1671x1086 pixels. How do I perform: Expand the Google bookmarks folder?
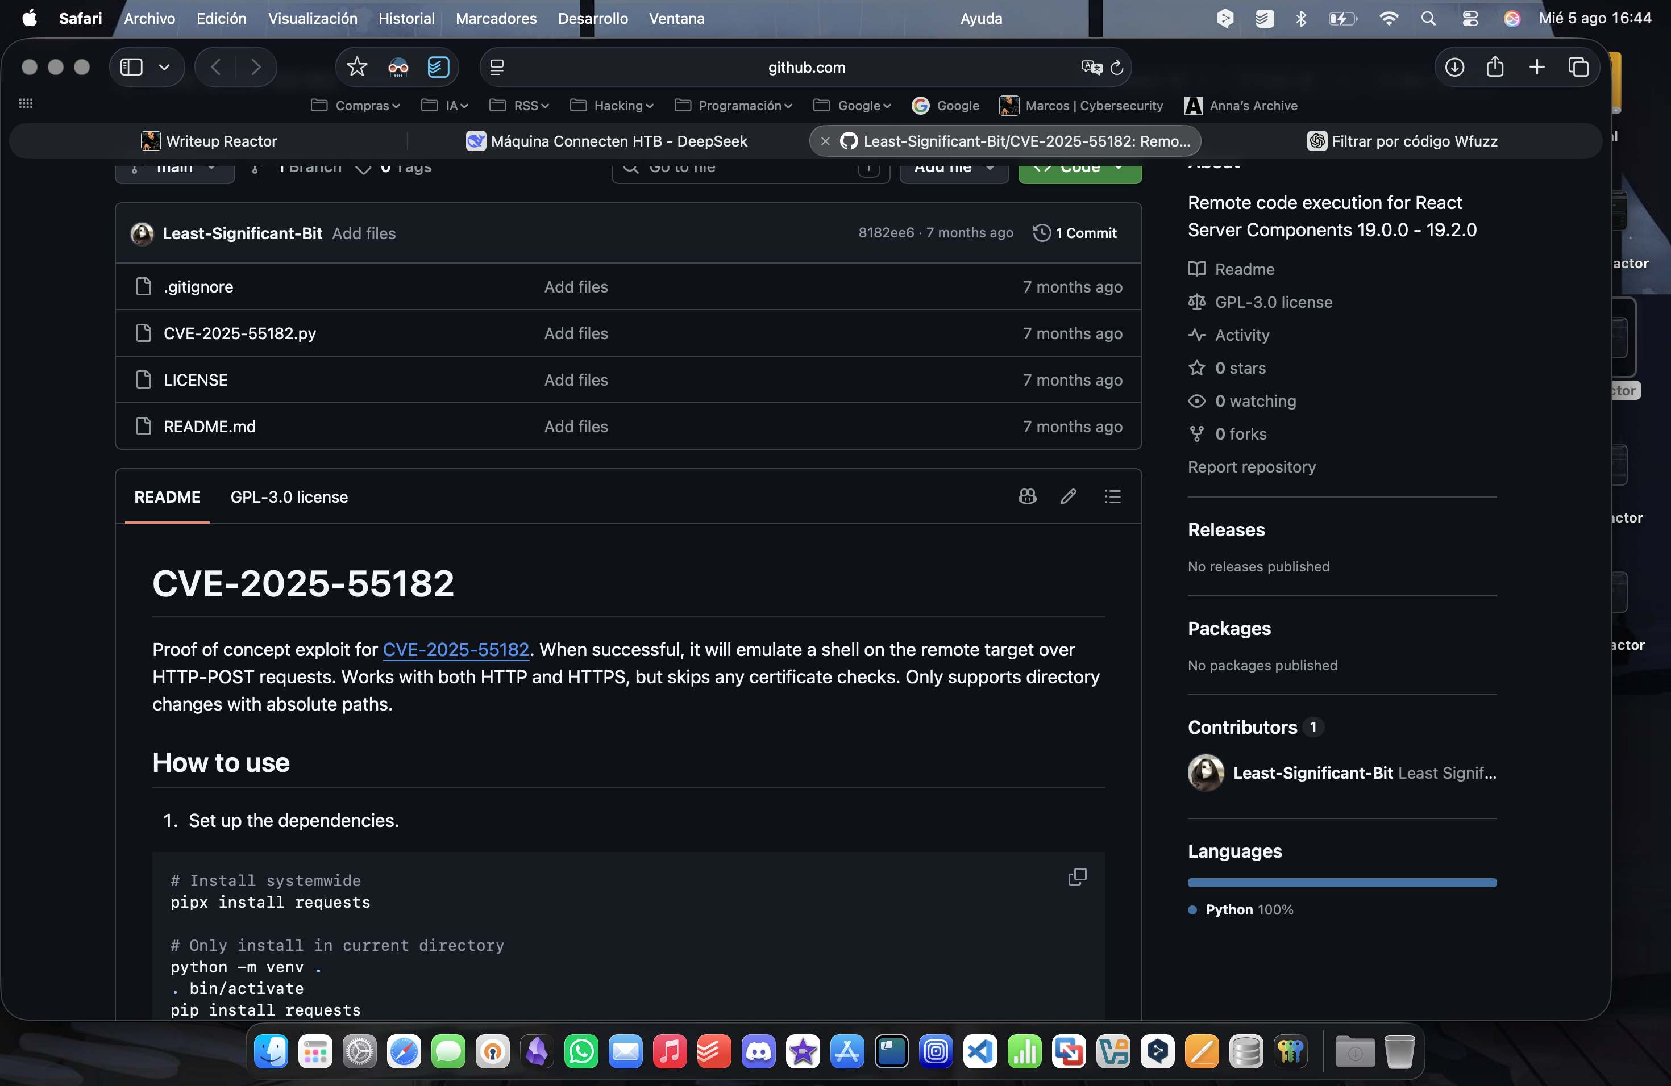click(853, 106)
